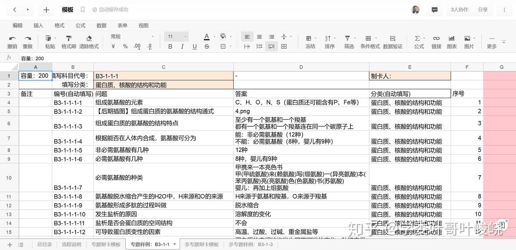Apply ¥ currency number format
This screenshot has height=250, width=516.
[x=114, y=46]
